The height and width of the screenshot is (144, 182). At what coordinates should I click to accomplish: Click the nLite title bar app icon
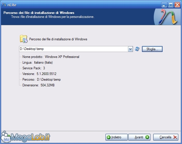tap(4, 5)
